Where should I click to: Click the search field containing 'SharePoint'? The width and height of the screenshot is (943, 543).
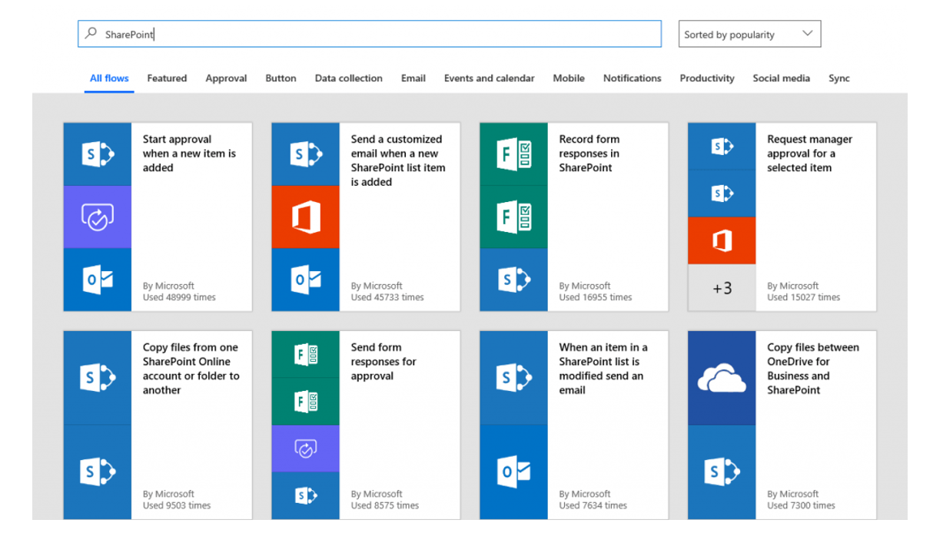pos(370,34)
